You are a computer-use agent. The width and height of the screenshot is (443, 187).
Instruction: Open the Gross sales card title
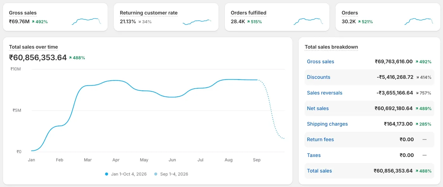coord(23,13)
